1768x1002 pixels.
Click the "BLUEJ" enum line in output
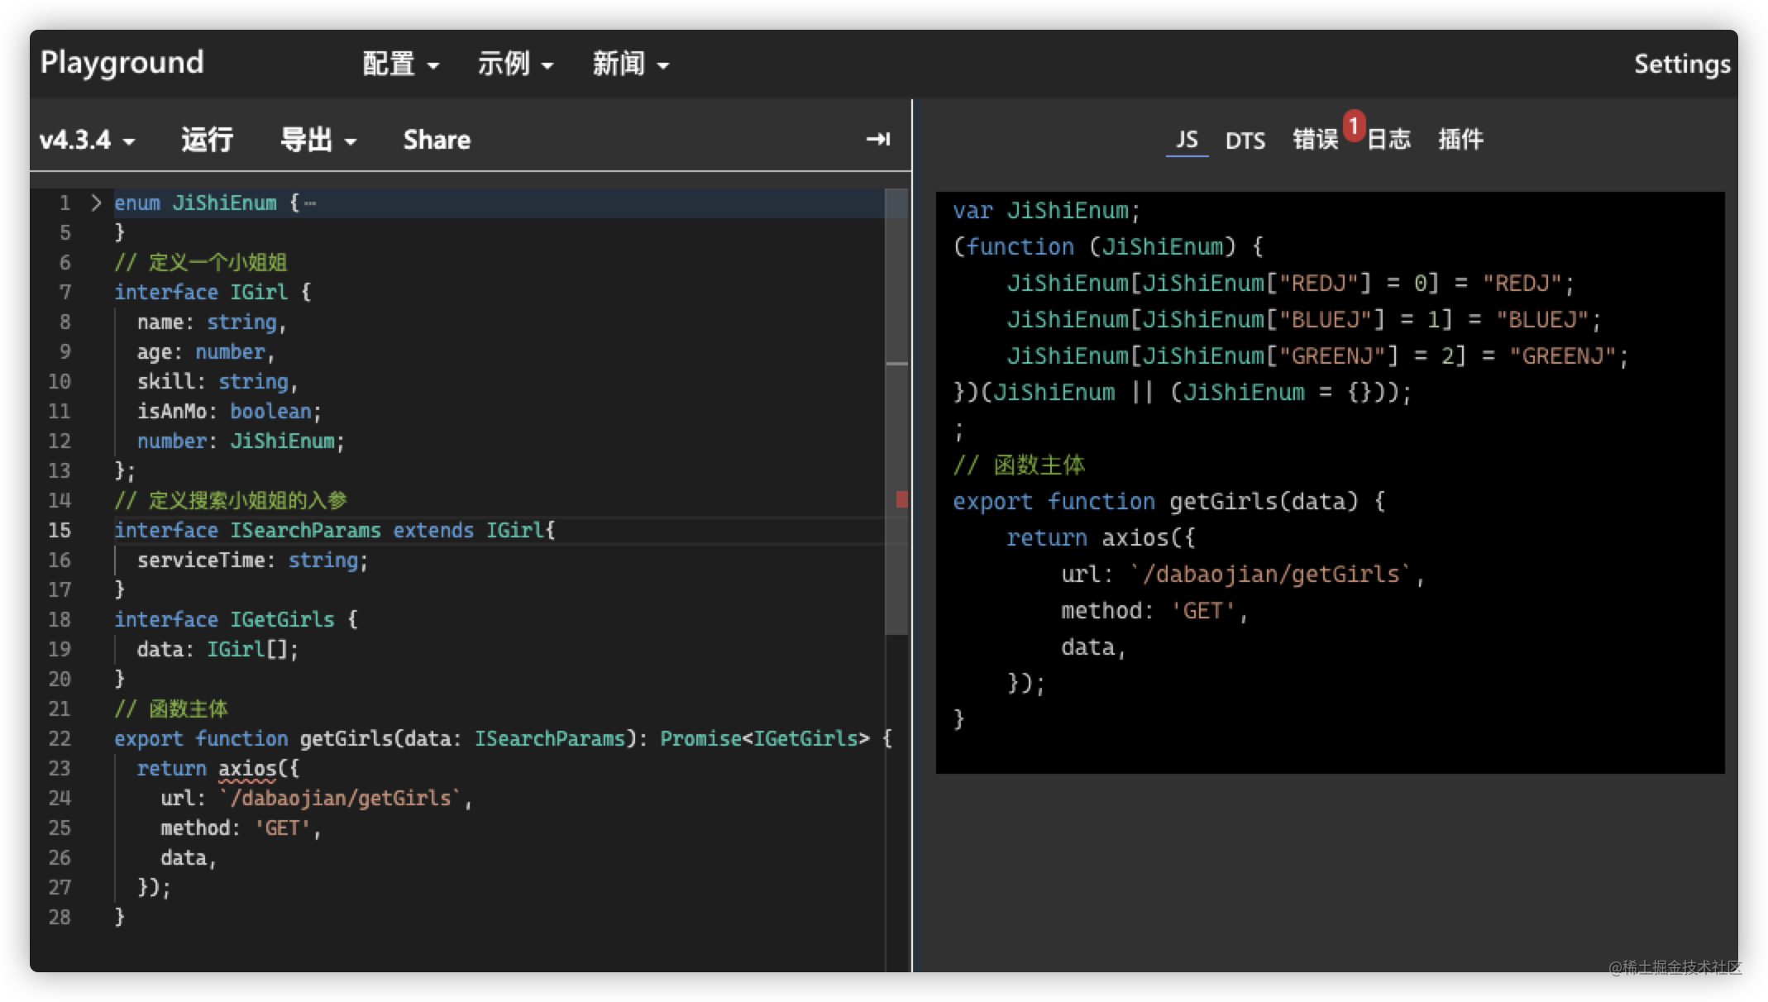click(x=1304, y=319)
